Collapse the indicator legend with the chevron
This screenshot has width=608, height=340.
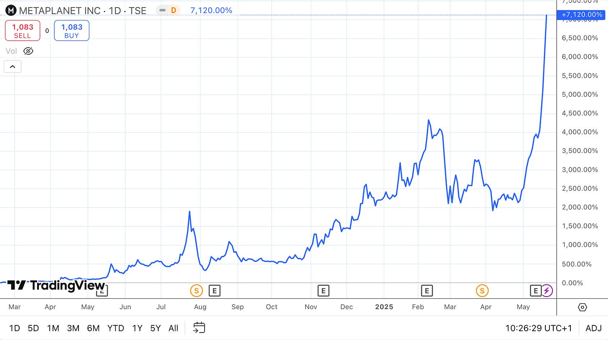(13, 66)
